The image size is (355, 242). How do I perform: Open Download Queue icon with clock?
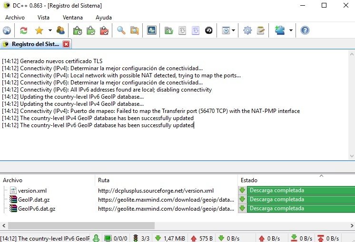click(x=78, y=30)
